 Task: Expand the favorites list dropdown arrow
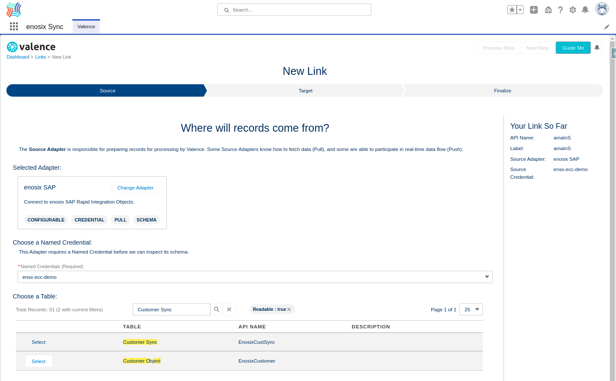click(x=520, y=10)
